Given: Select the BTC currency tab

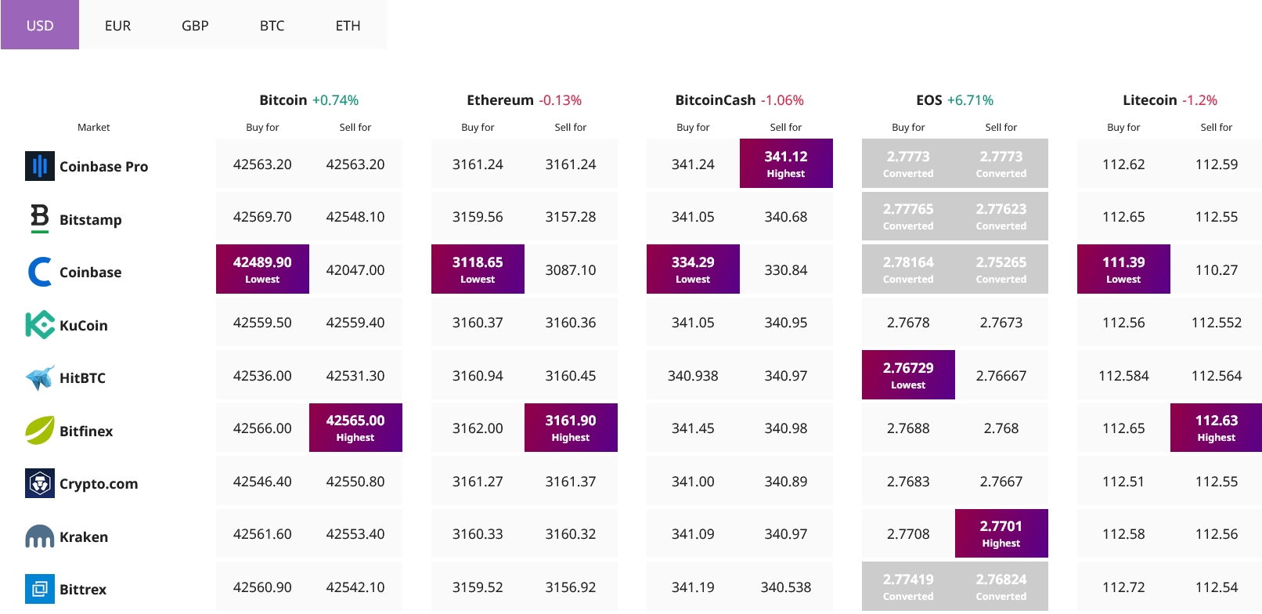Looking at the screenshot, I should pos(272,25).
